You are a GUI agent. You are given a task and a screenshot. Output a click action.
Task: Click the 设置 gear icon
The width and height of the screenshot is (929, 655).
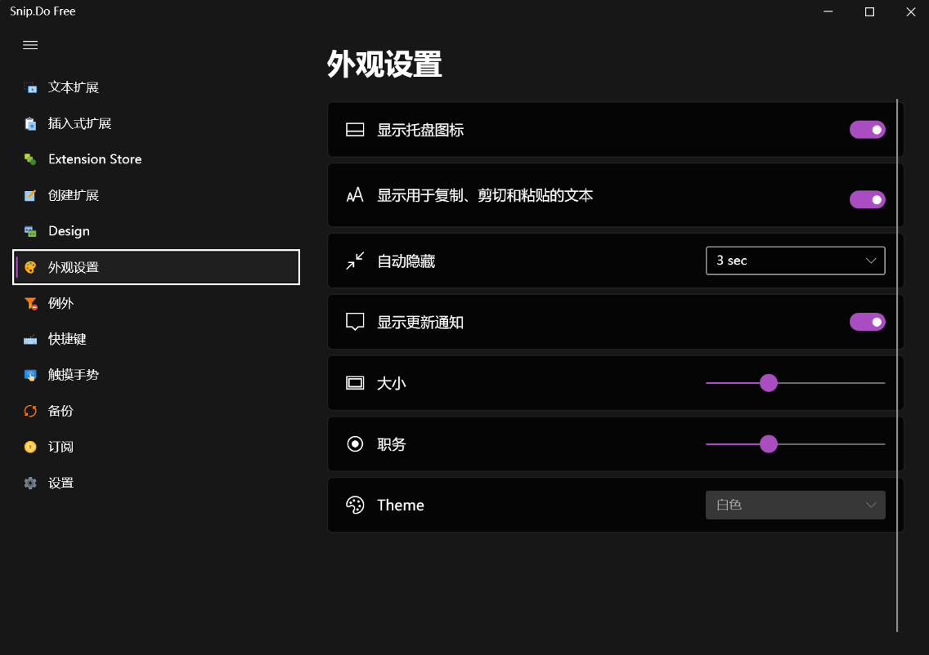pyautogui.click(x=30, y=483)
